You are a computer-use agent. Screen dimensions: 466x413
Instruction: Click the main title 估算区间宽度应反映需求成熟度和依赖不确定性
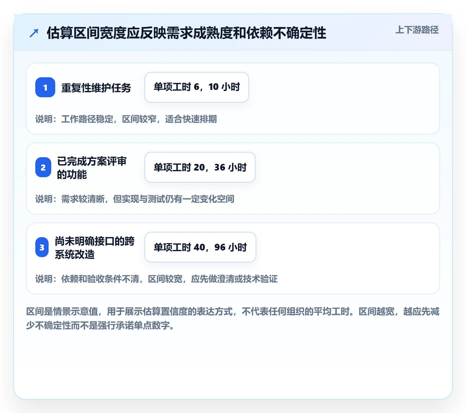tap(186, 33)
